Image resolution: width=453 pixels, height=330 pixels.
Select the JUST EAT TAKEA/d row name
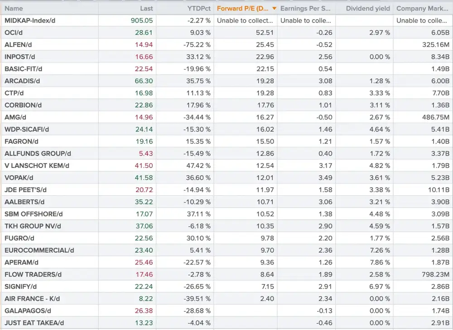coord(34,323)
